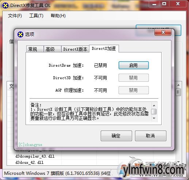Cancel the dialog with 取消 button
Image resolution: width=189 pixels, height=180 pixels.
pyautogui.click(x=151, y=136)
